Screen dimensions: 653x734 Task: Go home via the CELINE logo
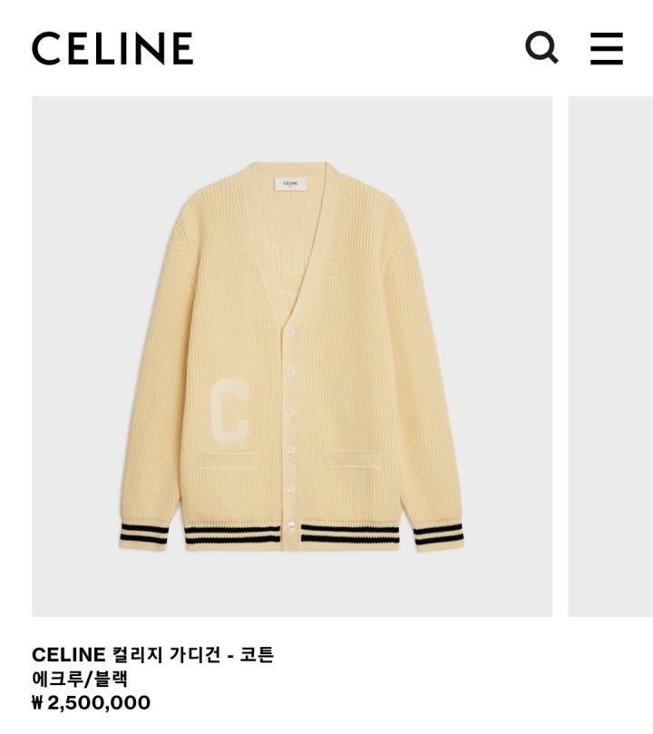point(112,48)
